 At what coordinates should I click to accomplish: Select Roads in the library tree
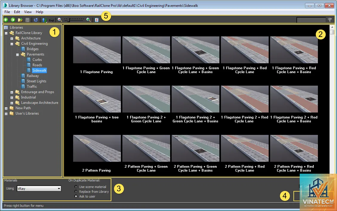tap(37, 65)
